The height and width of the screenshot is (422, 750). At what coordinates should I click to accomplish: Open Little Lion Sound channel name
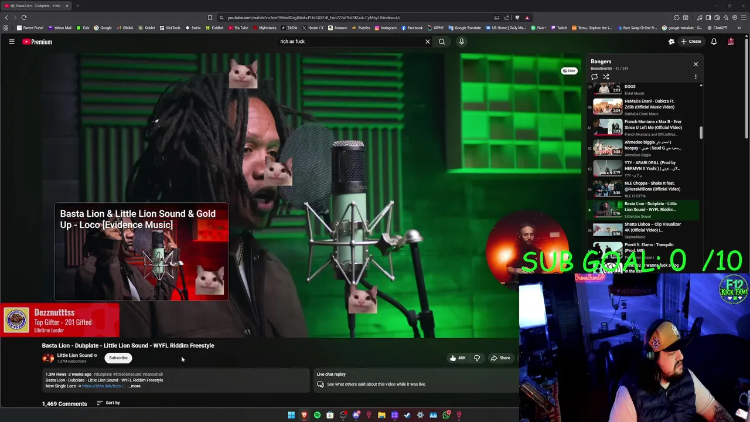coord(74,355)
